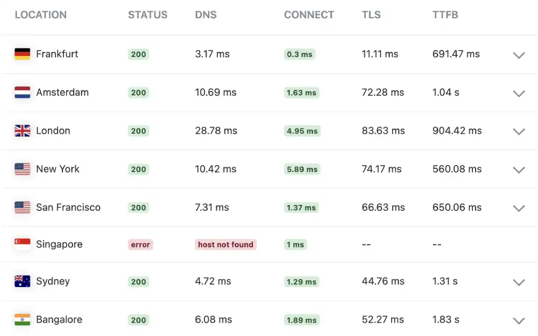538x336 pixels.
Task: Click the India flag beside Bangalore
Action: [22, 319]
